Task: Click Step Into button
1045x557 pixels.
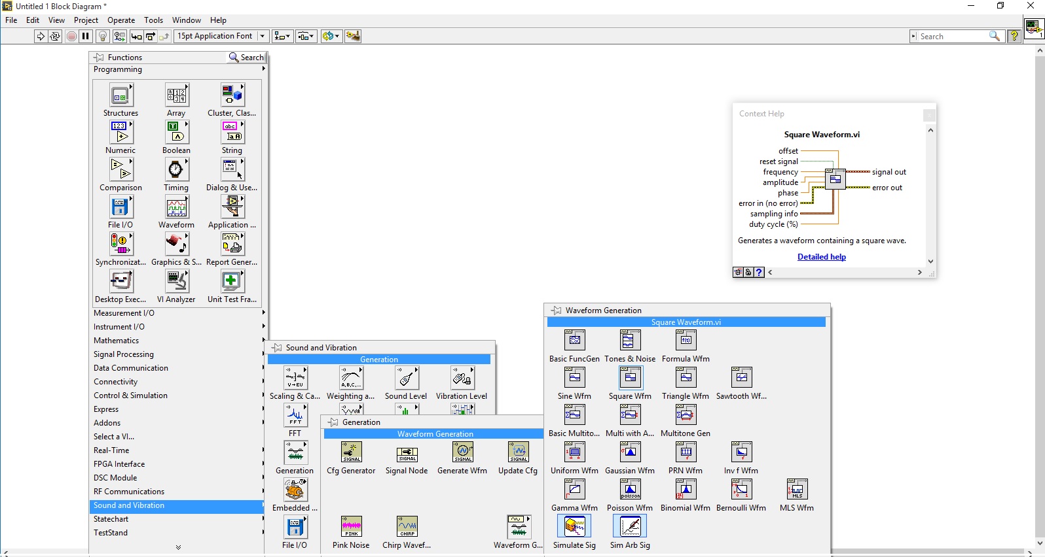Action: pyautogui.click(x=136, y=36)
